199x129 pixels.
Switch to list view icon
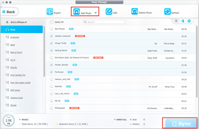pyautogui.click(x=176, y=21)
